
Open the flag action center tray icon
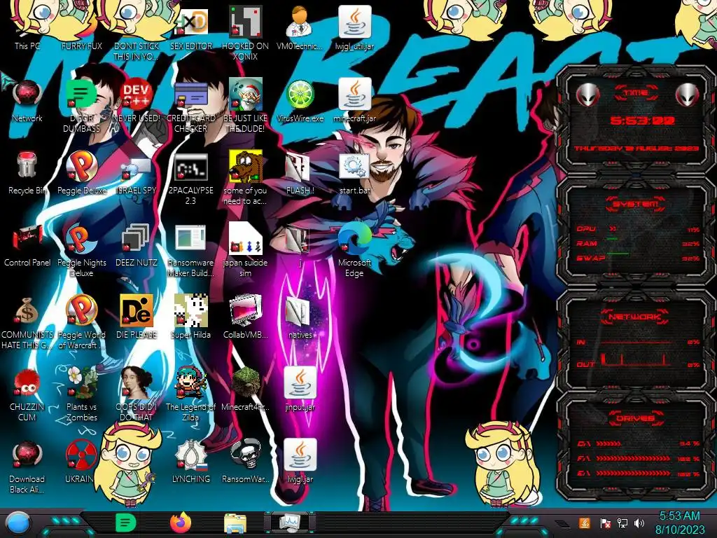[x=605, y=523]
